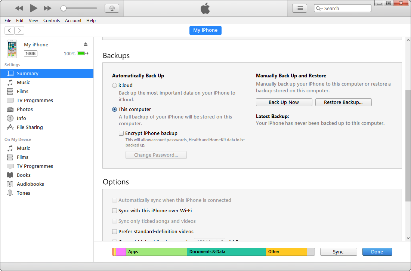Click the vertical scrollbar thumb

[x=408, y=146]
